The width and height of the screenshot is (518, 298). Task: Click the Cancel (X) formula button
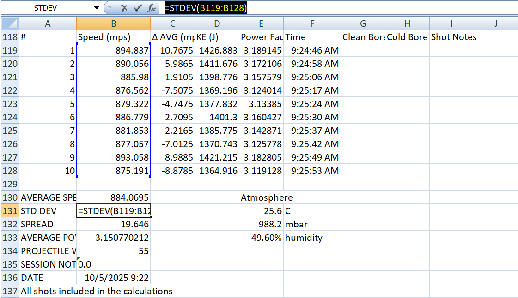pyautogui.click(x=124, y=8)
